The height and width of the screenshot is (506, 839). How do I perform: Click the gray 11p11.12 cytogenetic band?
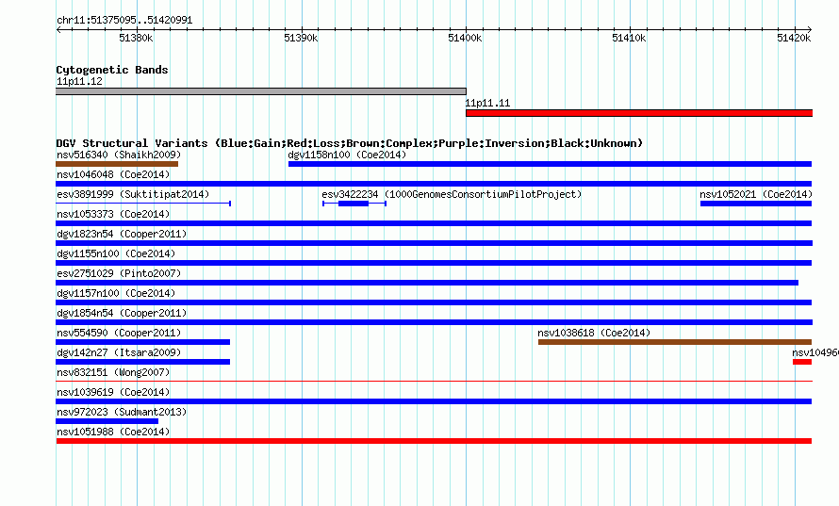pyautogui.click(x=261, y=91)
